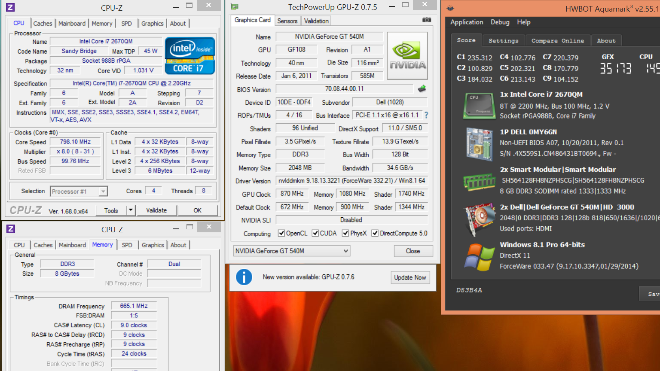This screenshot has height=371, width=660.
Task: Click Update Now in GPU-Z notice
Action: pos(410,277)
